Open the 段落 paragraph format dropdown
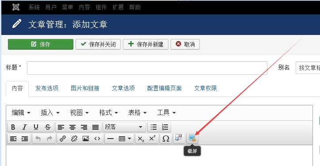The height and width of the screenshot is (166, 320). click(124, 127)
